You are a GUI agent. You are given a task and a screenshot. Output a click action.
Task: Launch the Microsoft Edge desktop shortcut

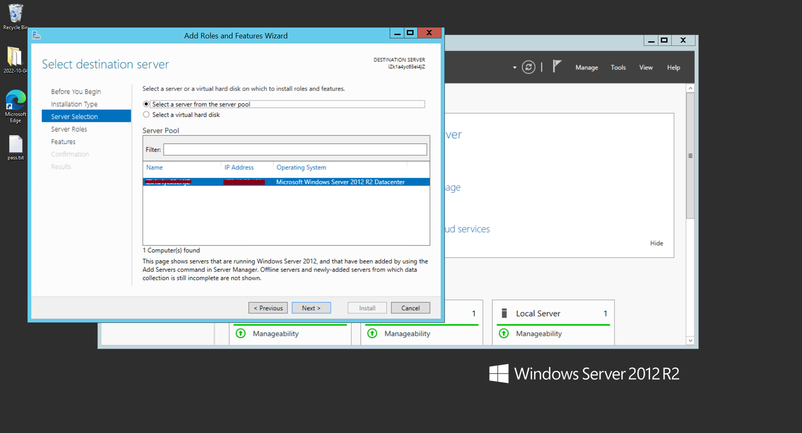pos(15,106)
